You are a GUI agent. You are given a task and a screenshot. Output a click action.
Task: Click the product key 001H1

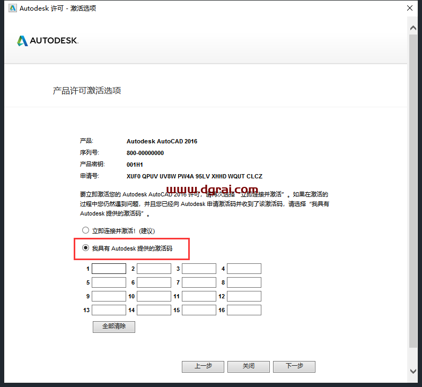pos(135,165)
